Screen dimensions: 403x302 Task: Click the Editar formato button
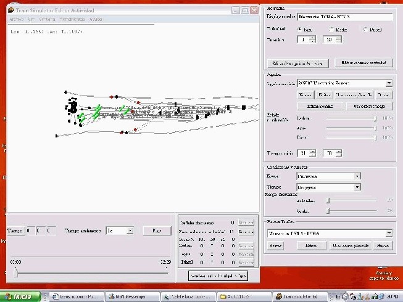tap(316, 106)
